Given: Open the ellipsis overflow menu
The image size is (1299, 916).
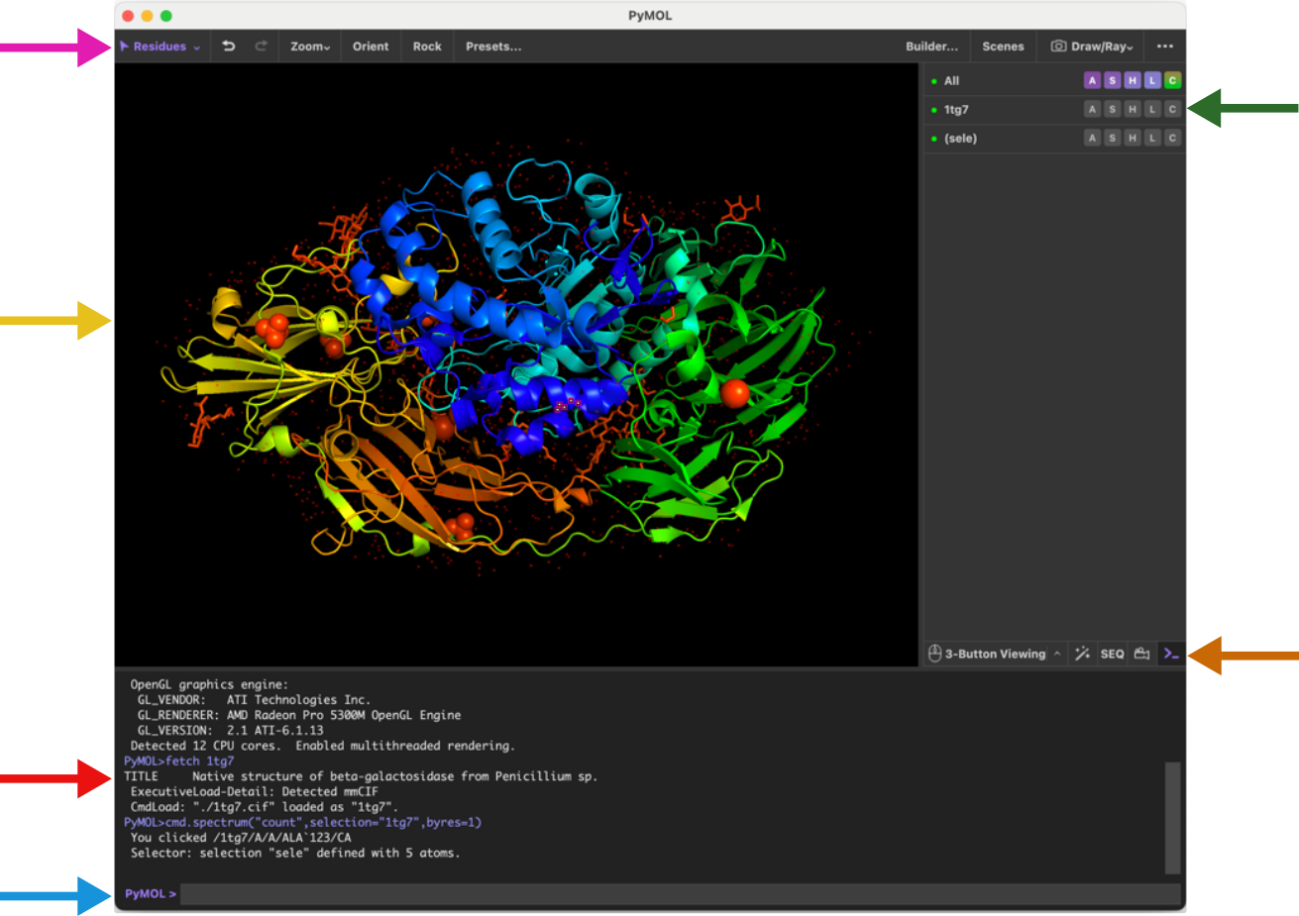Looking at the screenshot, I should click(x=1164, y=46).
